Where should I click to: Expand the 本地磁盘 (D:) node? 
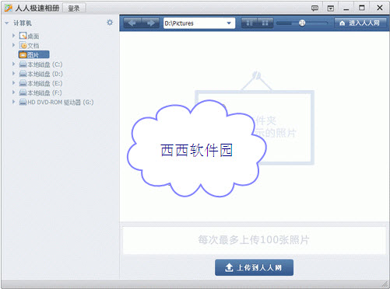13,74
